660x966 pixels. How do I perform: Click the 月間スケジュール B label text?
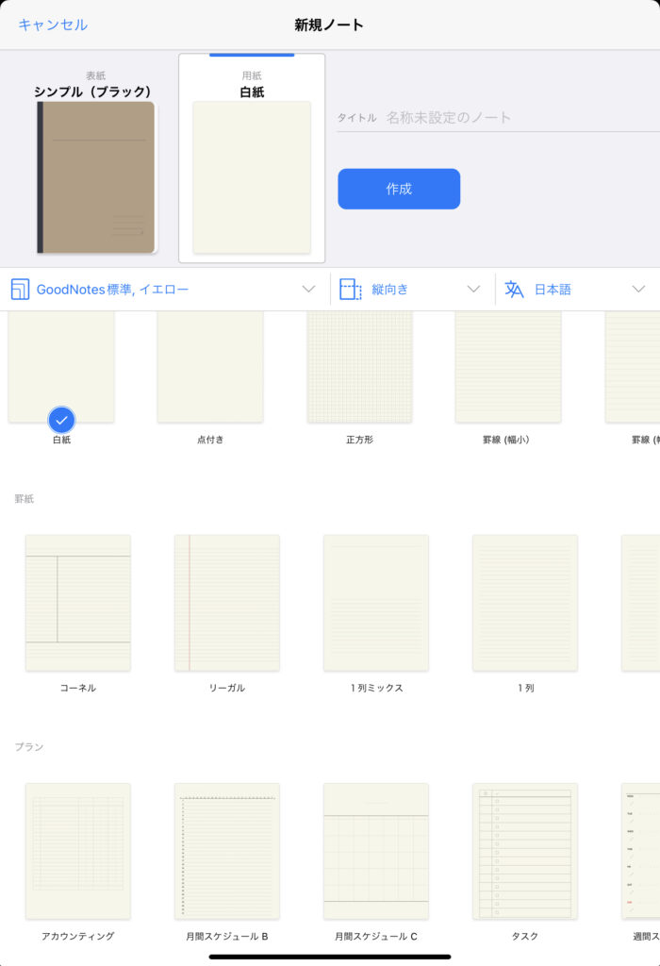pos(227,937)
